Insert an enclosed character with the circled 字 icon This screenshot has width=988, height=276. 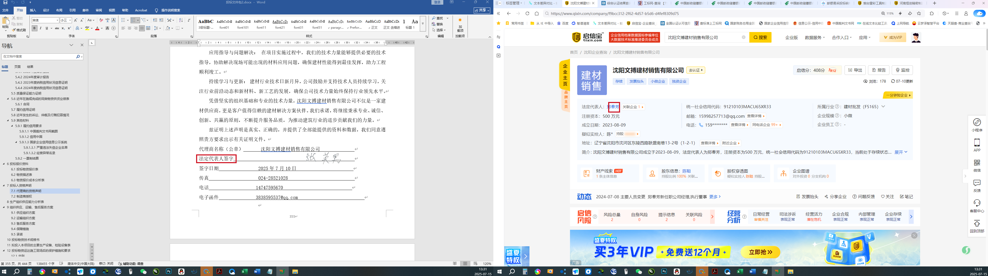click(x=114, y=28)
